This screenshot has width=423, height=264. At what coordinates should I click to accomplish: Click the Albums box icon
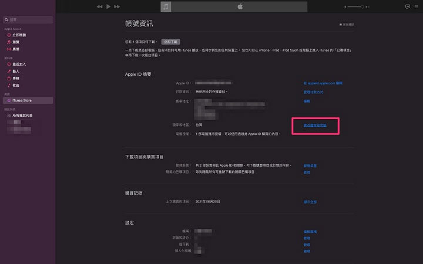tap(9, 78)
